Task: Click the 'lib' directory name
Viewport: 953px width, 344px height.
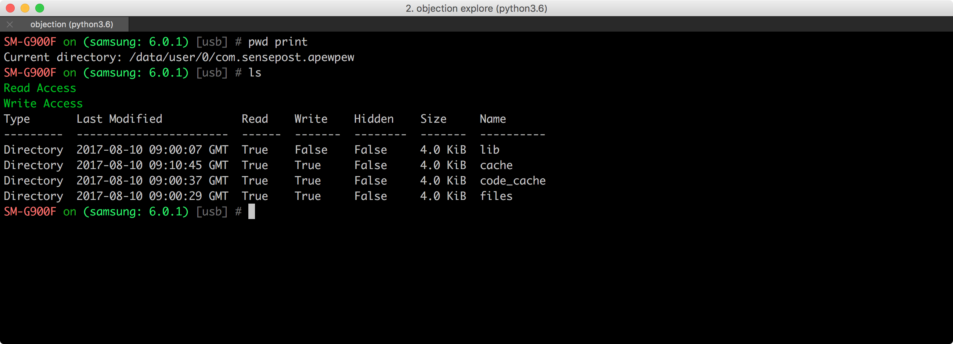Action: (x=489, y=150)
